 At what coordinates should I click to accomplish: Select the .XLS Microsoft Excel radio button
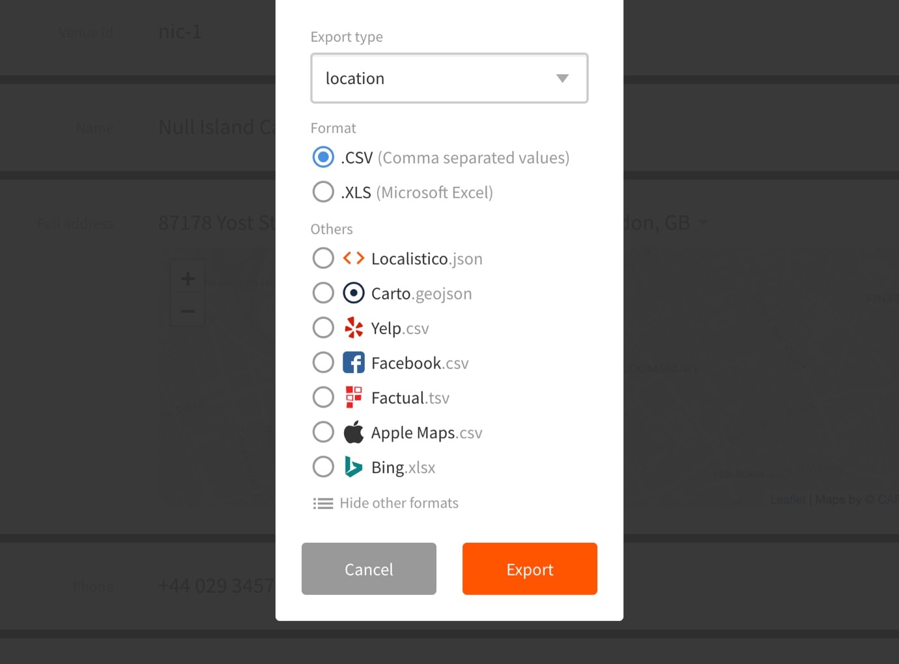click(323, 192)
